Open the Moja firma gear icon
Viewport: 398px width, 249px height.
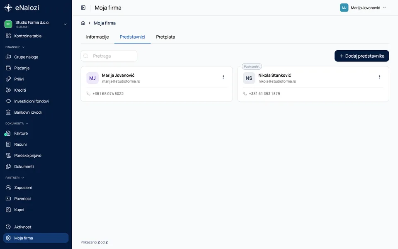(x=8, y=238)
